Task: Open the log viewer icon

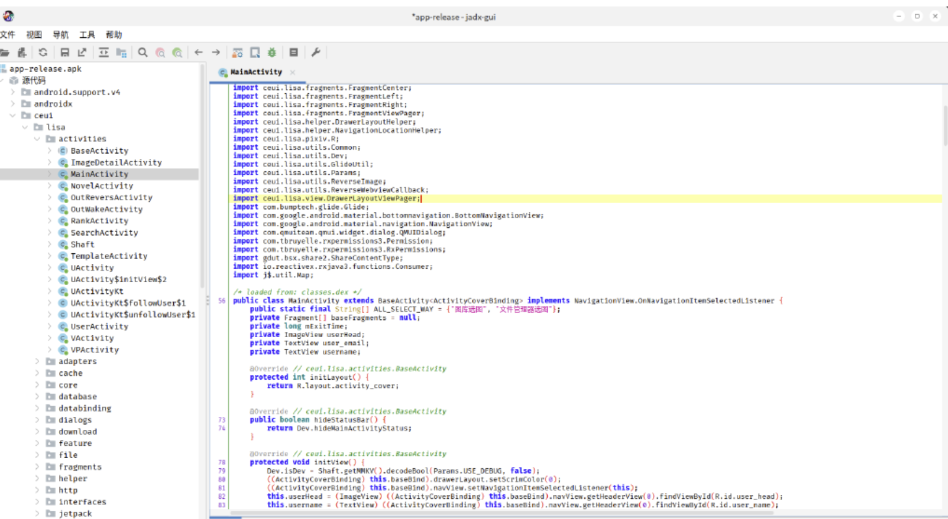Action: (293, 53)
